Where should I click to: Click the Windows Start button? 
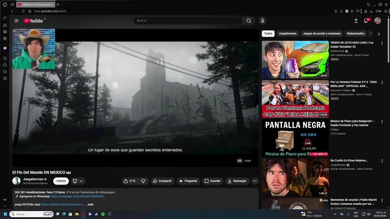click(5, 214)
